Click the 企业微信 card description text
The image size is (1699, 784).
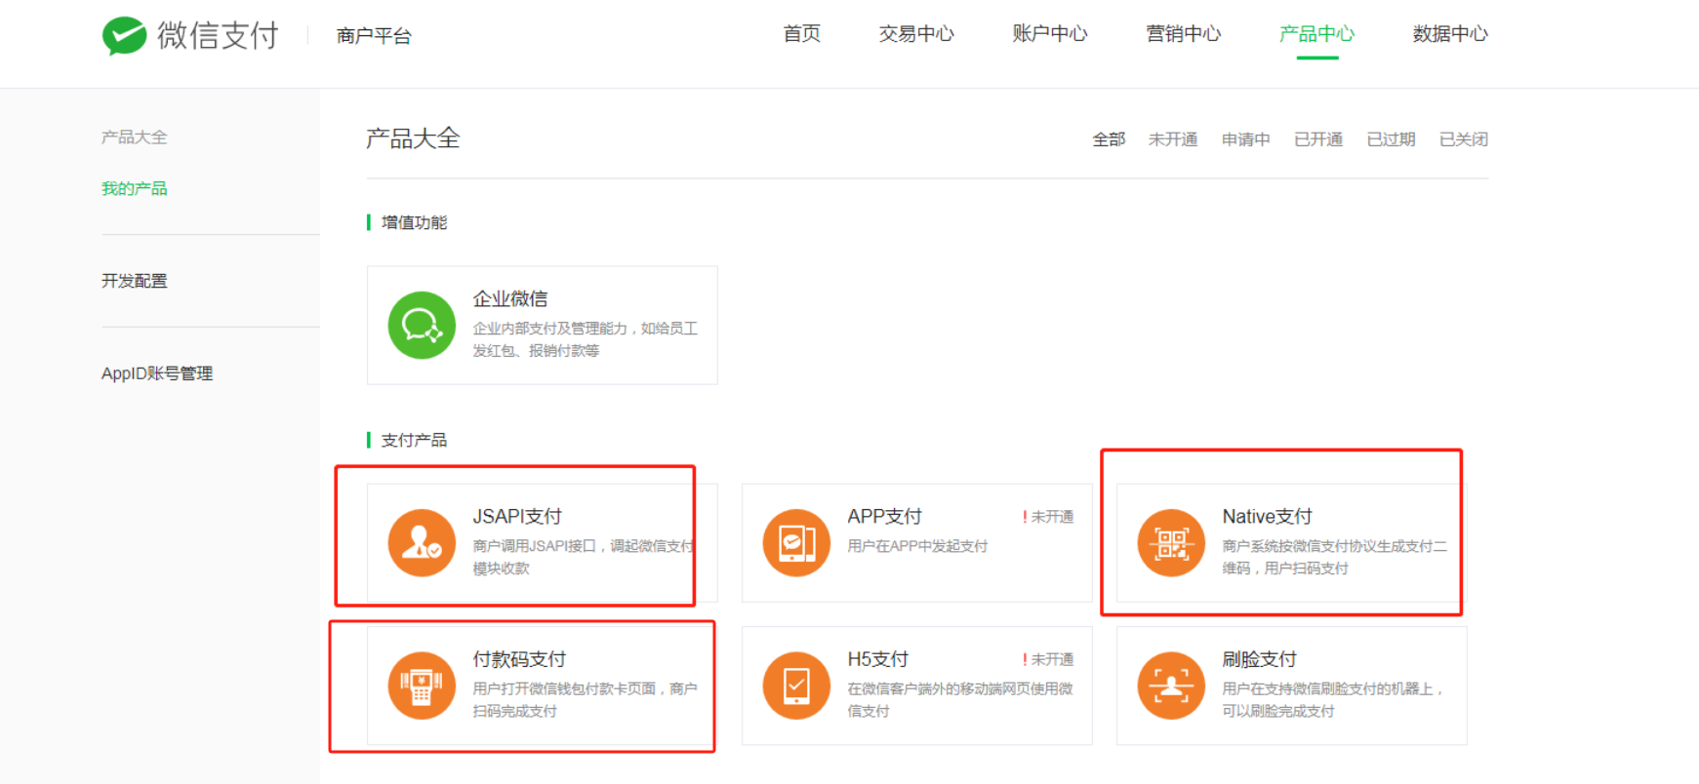[x=586, y=339]
